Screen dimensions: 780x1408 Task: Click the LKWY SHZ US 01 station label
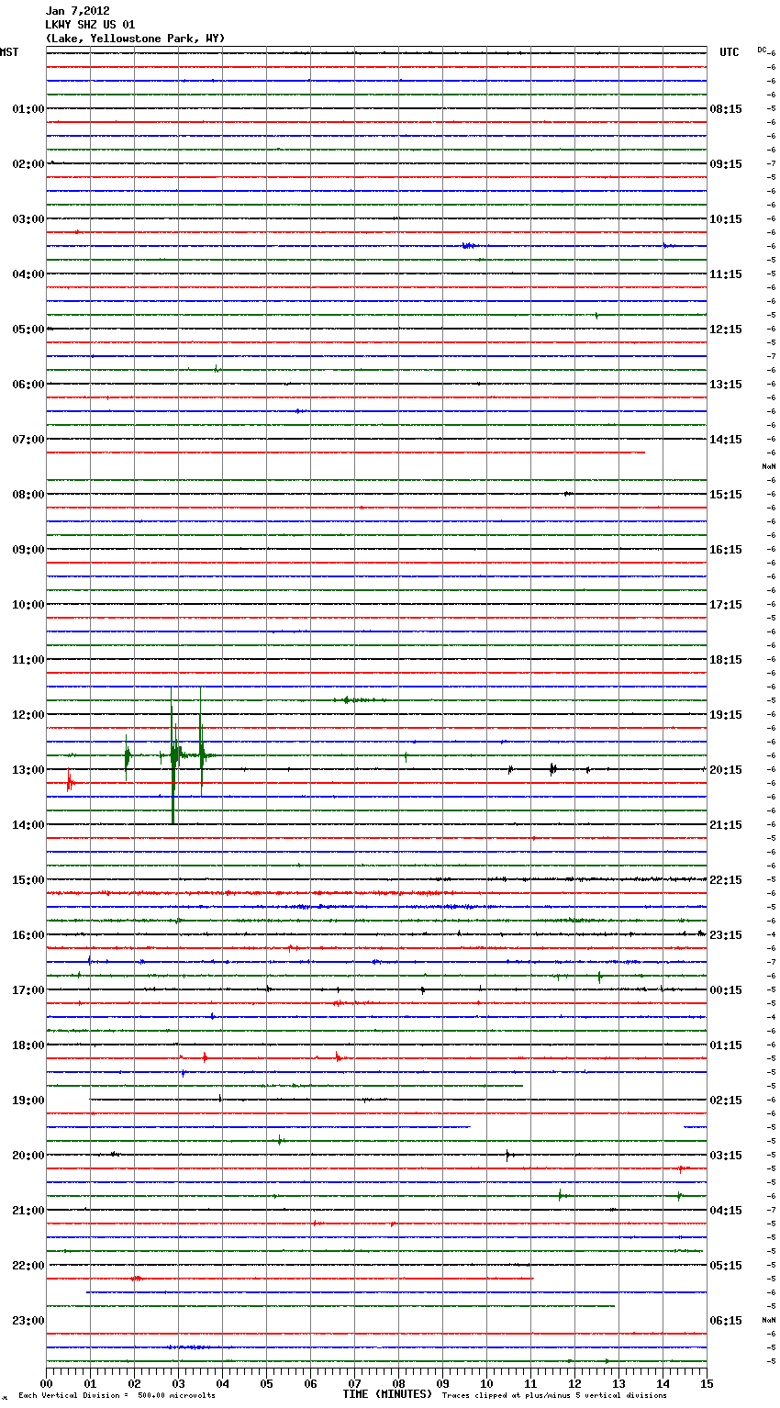click(90, 25)
